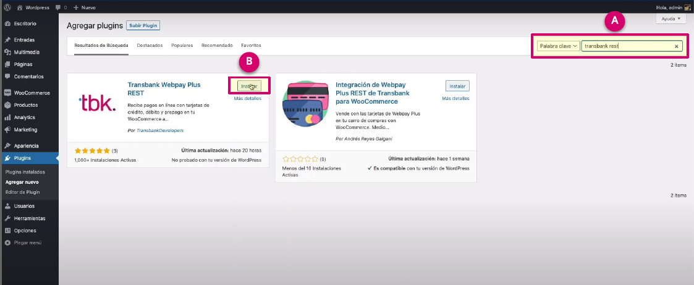Open Transbank Webpay Plus REST title link
The height and width of the screenshot is (285, 694).
click(164, 89)
